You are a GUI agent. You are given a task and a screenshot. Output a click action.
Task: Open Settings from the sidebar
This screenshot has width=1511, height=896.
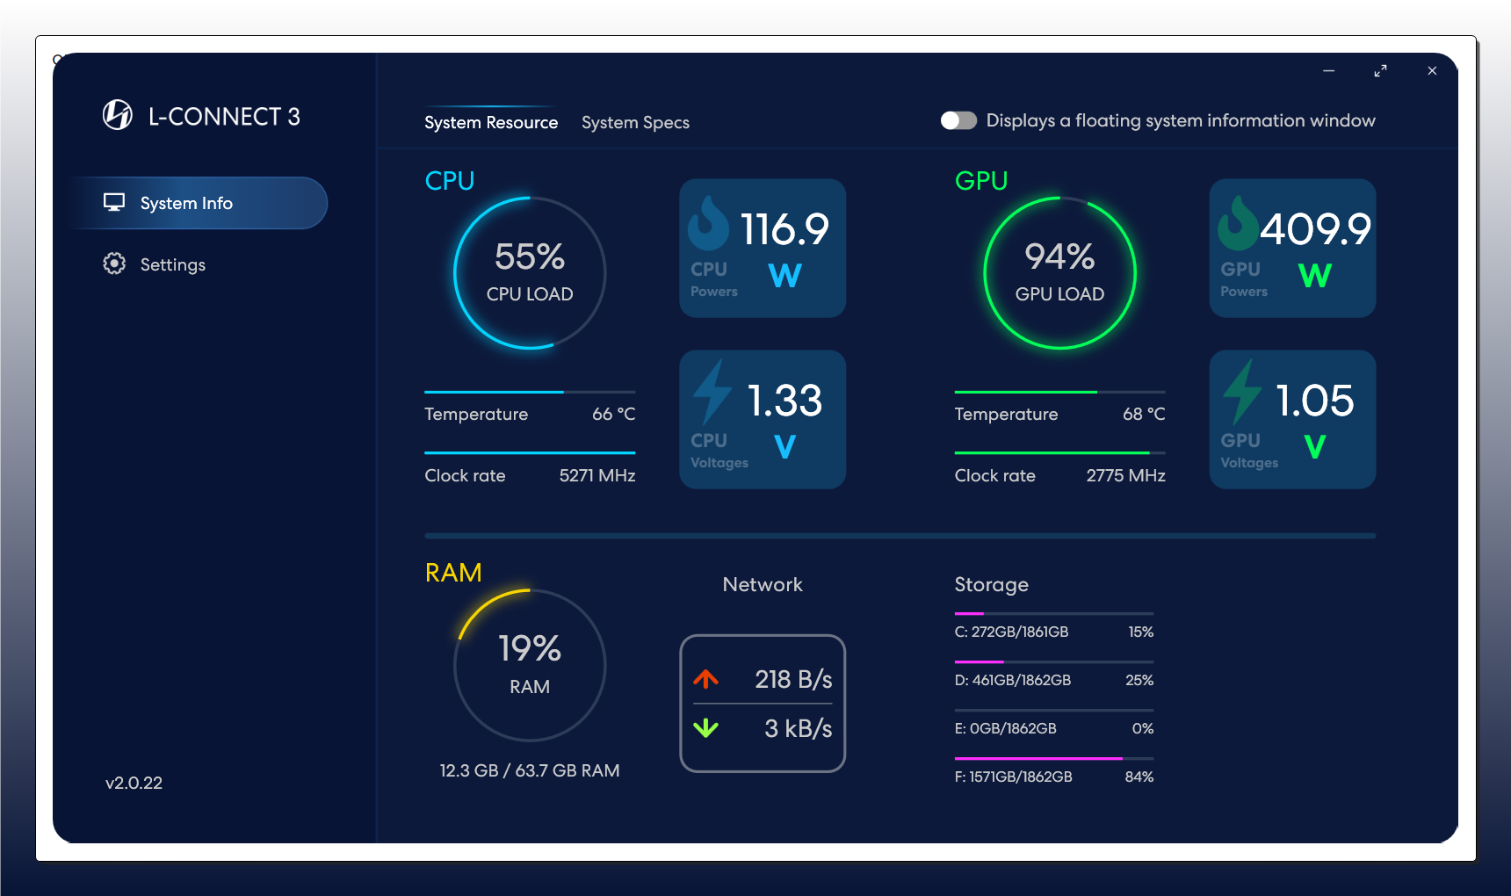coord(172,264)
